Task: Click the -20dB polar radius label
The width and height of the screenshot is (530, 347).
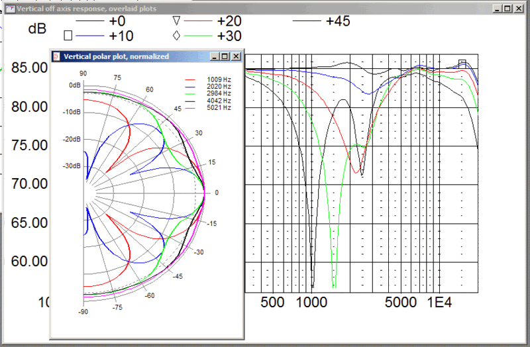Action: pyautogui.click(x=72, y=139)
